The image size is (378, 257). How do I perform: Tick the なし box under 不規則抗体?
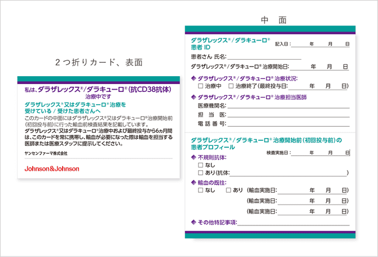200,165
